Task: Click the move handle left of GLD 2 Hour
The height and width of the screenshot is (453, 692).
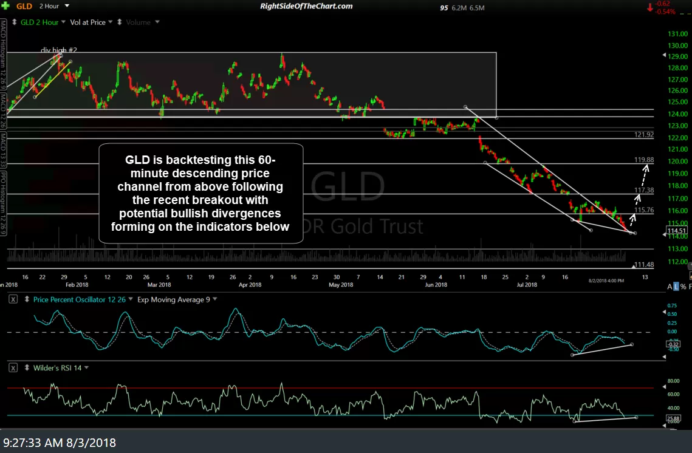Action: coord(14,22)
